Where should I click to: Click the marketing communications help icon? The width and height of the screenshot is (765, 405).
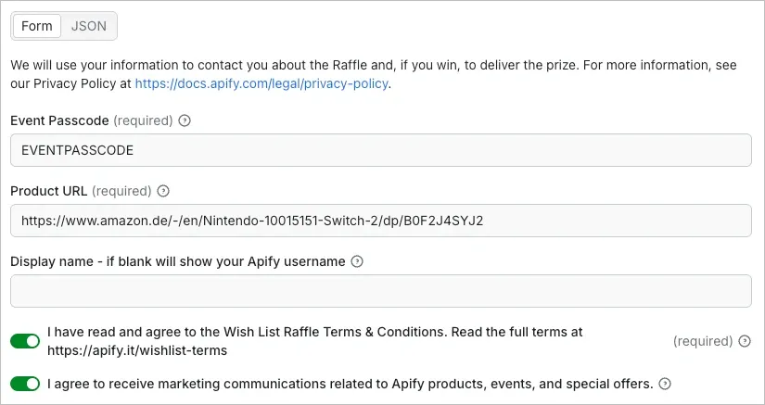(665, 384)
